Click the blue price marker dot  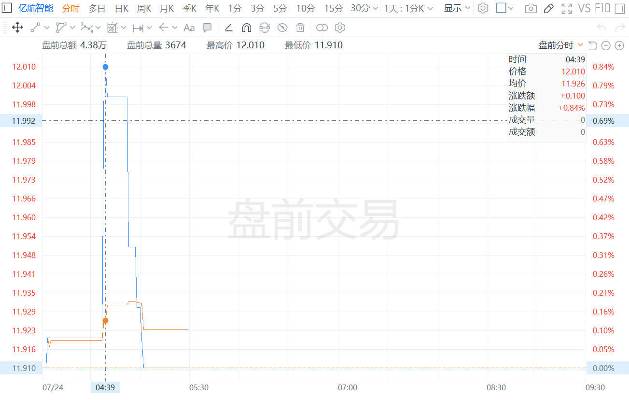[x=105, y=67]
